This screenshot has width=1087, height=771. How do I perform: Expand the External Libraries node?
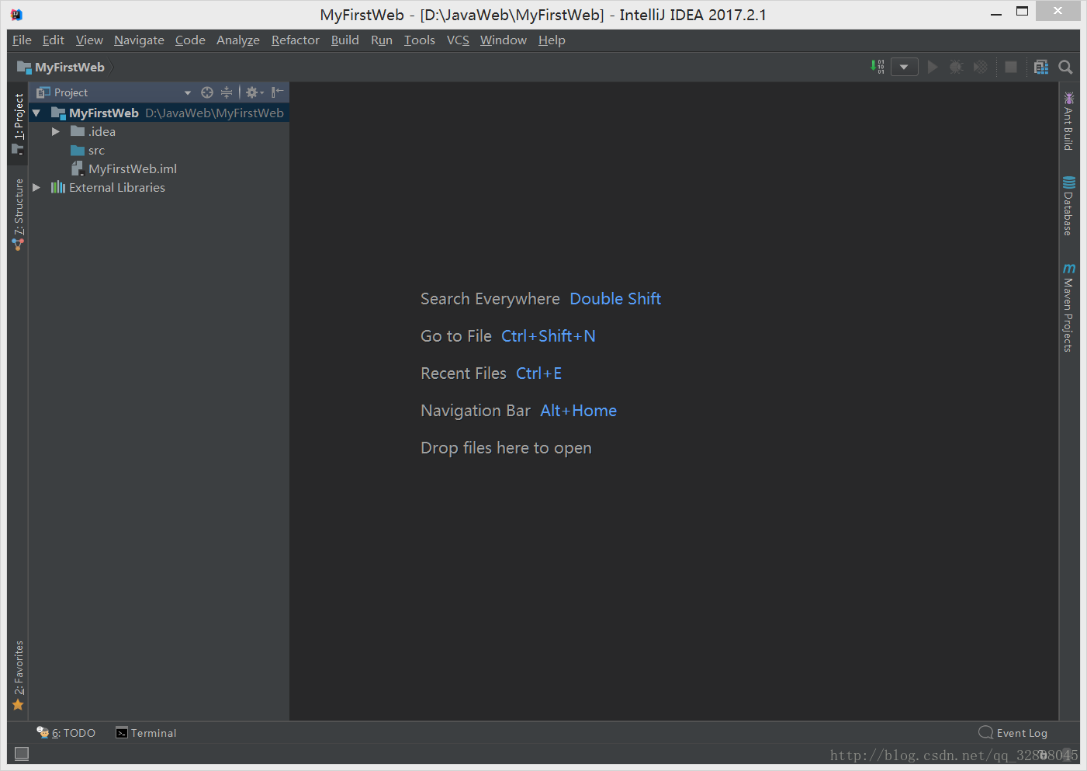tap(36, 187)
